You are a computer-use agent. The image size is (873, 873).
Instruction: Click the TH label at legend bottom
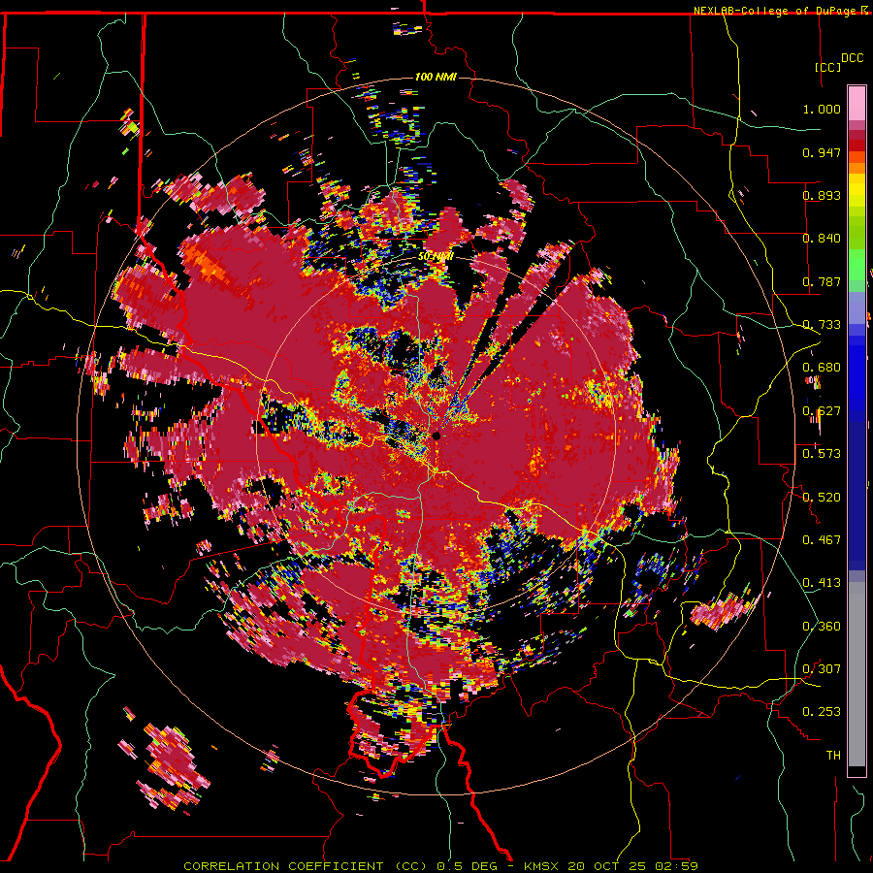click(833, 755)
